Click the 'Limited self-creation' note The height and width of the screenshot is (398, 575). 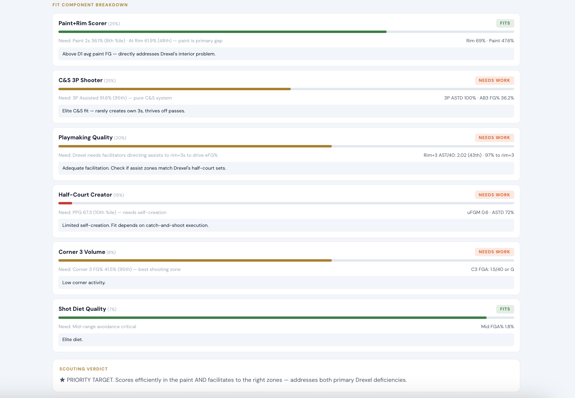tap(286, 225)
